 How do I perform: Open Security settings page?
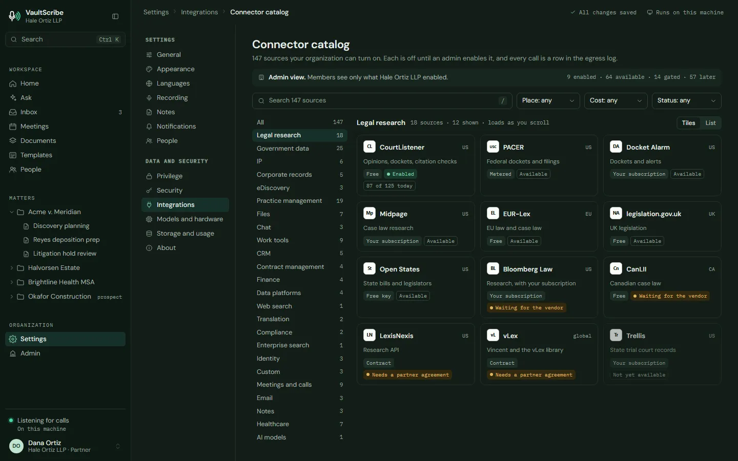[x=185, y=191]
